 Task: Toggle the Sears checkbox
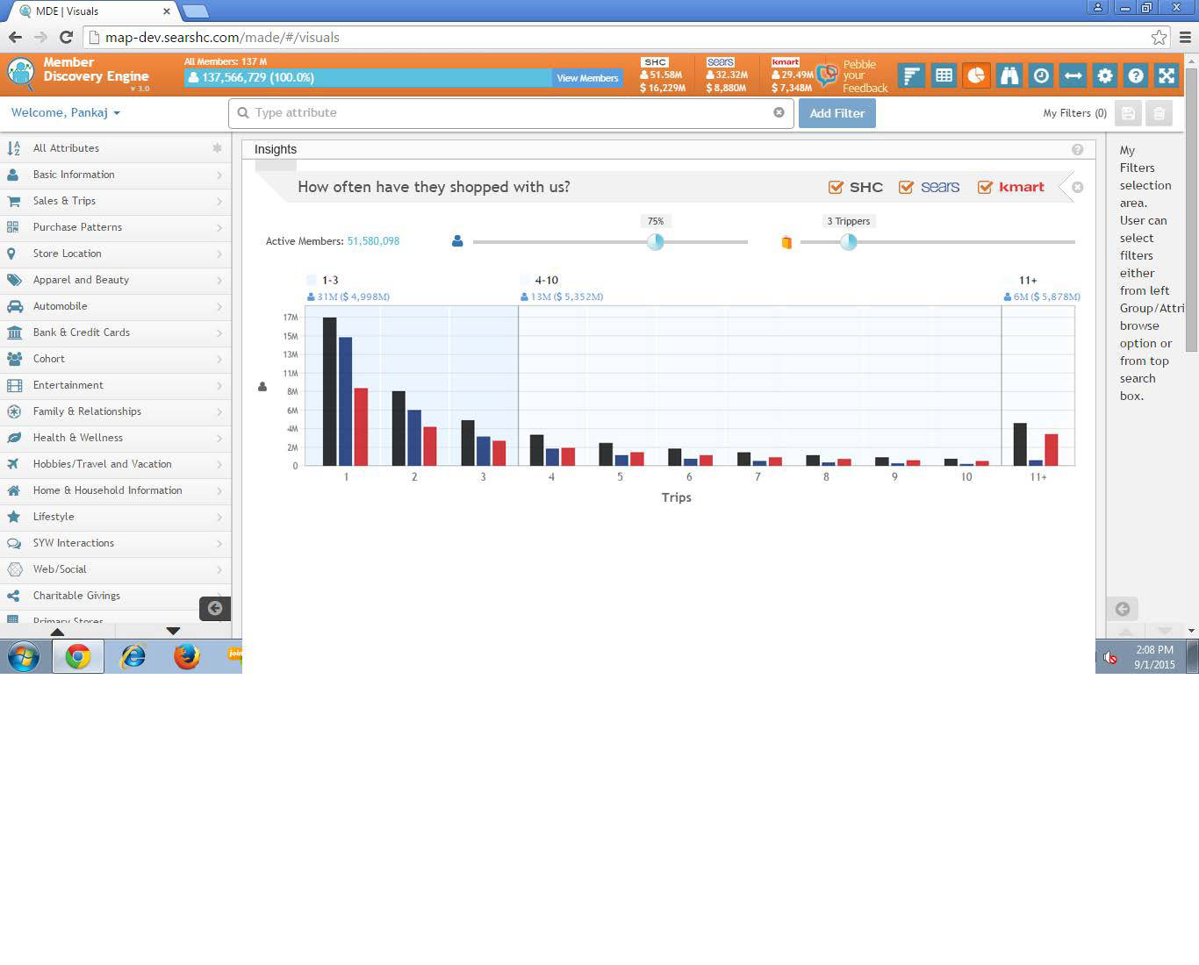(x=906, y=187)
